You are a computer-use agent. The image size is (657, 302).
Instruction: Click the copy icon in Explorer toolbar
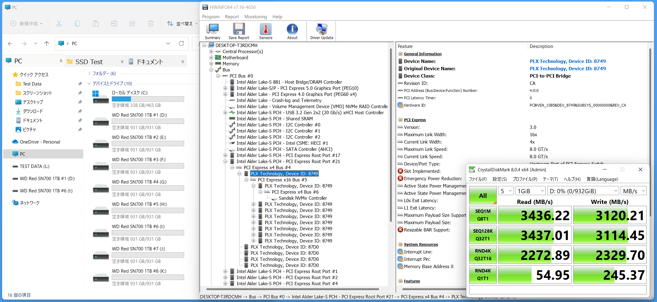pos(77,24)
